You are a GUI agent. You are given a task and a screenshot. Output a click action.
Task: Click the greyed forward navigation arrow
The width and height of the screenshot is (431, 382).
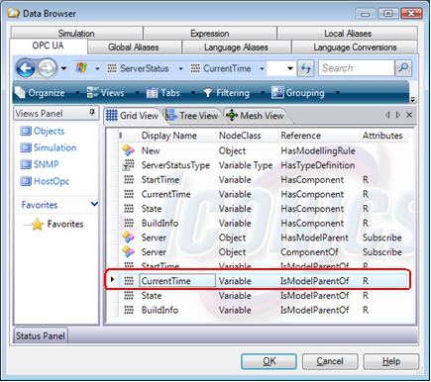(x=48, y=68)
